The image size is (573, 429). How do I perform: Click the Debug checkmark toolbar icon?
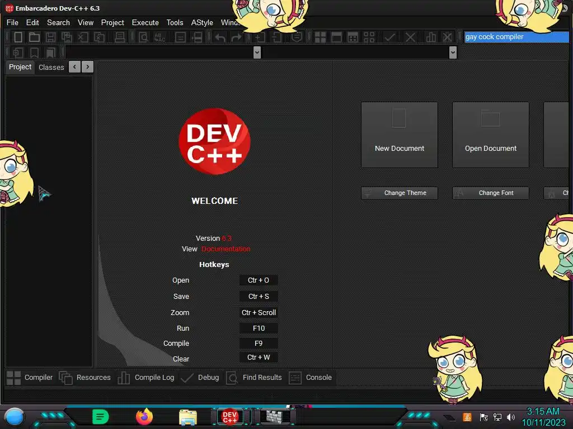[x=389, y=37]
